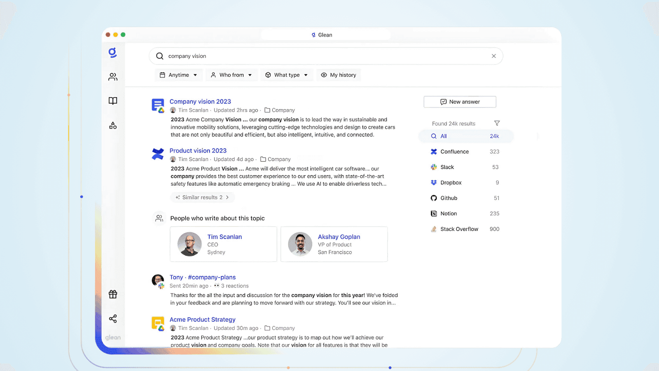Filter results by Dropbox
Image resolution: width=659 pixels, height=371 pixels.
pyautogui.click(x=465, y=183)
